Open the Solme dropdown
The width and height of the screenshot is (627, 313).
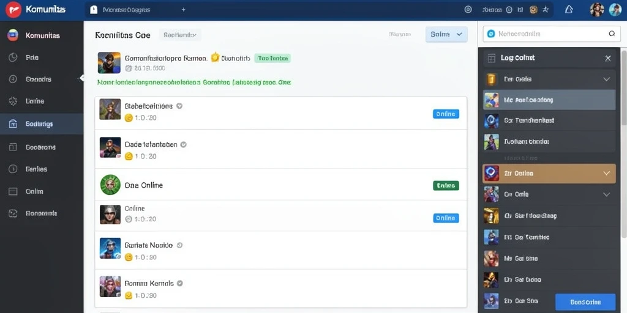click(446, 35)
